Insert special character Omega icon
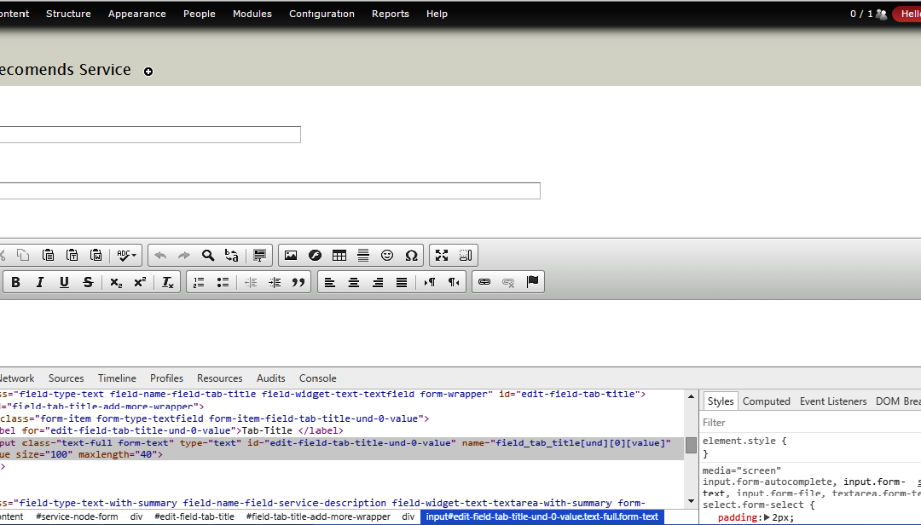 411,255
